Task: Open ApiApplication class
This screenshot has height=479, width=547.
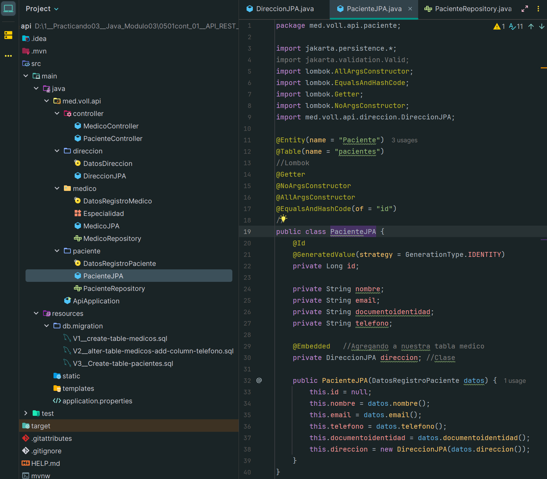Action: click(x=92, y=301)
